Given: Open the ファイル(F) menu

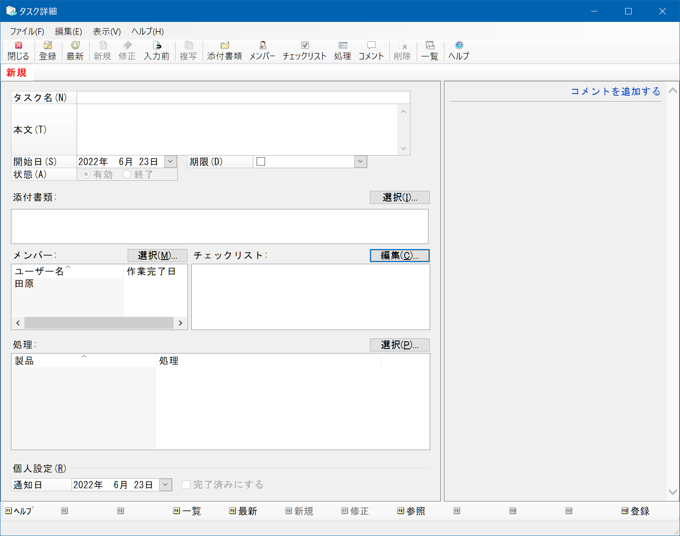Looking at the screenshot, I should (27, 32).
